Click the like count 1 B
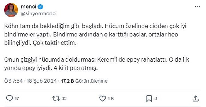206x107 pixels. [111, 98]
